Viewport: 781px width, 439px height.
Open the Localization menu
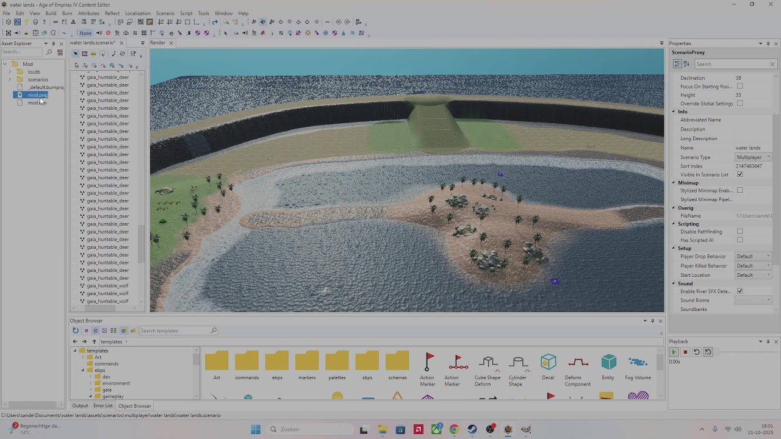(x=138, y=13)
